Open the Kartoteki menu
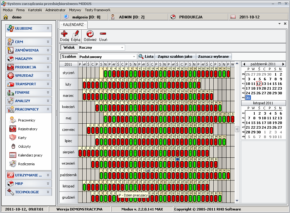Viewport: 290px width, 213px height. (x=35, y=10)
